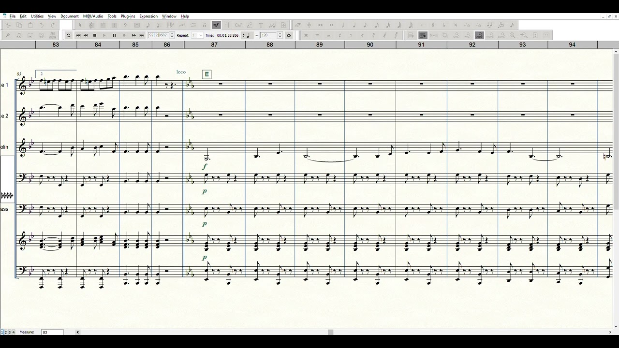The image size is (619, 348).
Task: Click measure 87 on the measure ruler
Action: (x=214, y=44)
